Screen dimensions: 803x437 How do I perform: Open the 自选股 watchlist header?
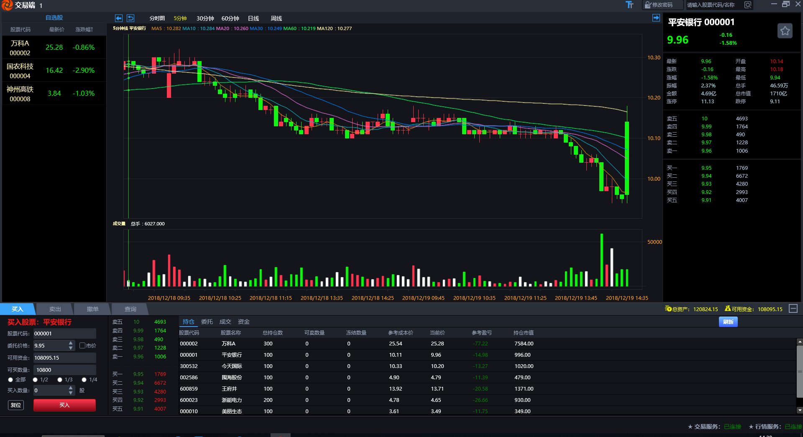point(54,18)
